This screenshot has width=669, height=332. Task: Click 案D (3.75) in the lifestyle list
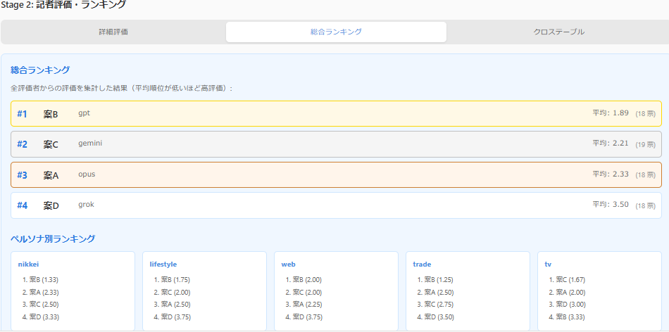(175, 317)
